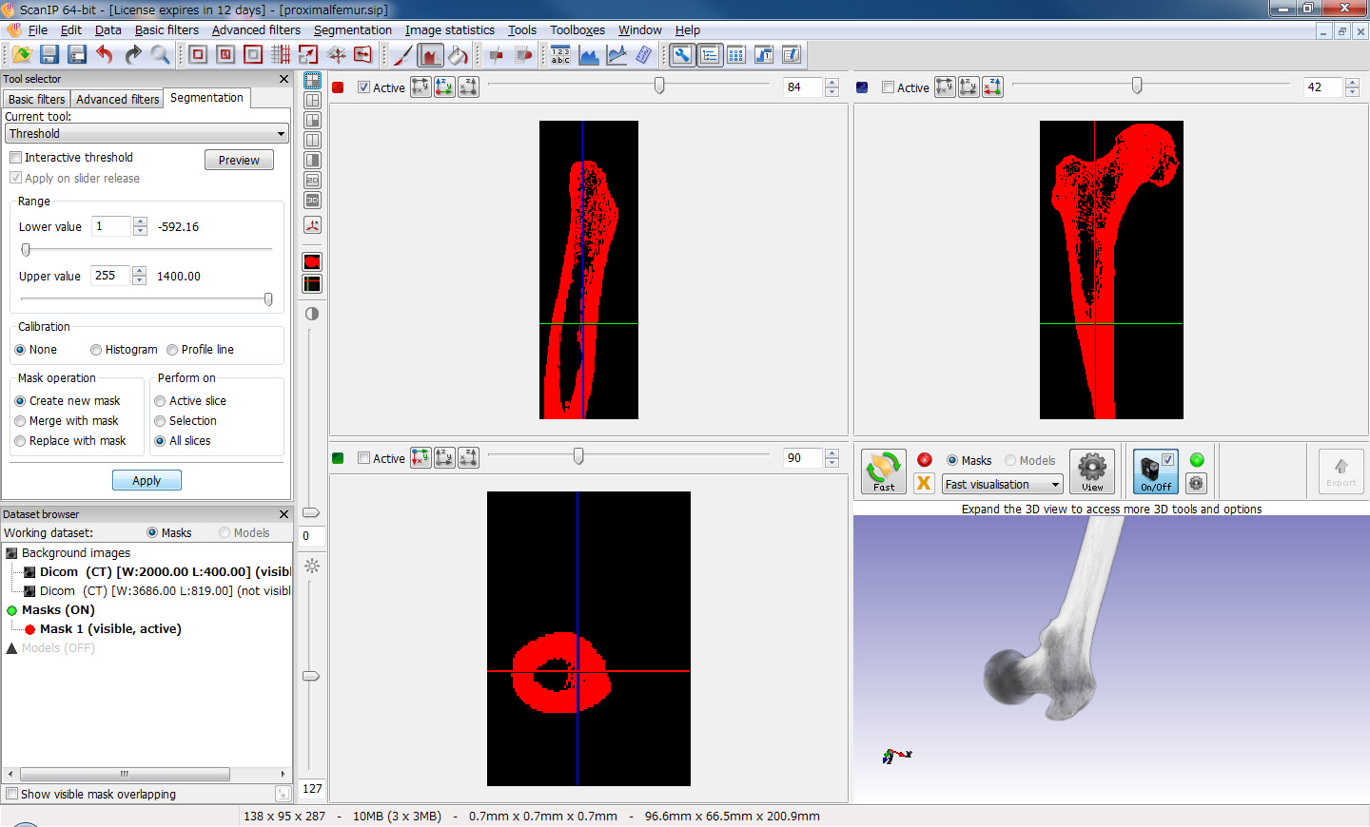Toggle the wrench Tool selector panel icon
The width and height of the screenshot is (1370, 827).
682,55
